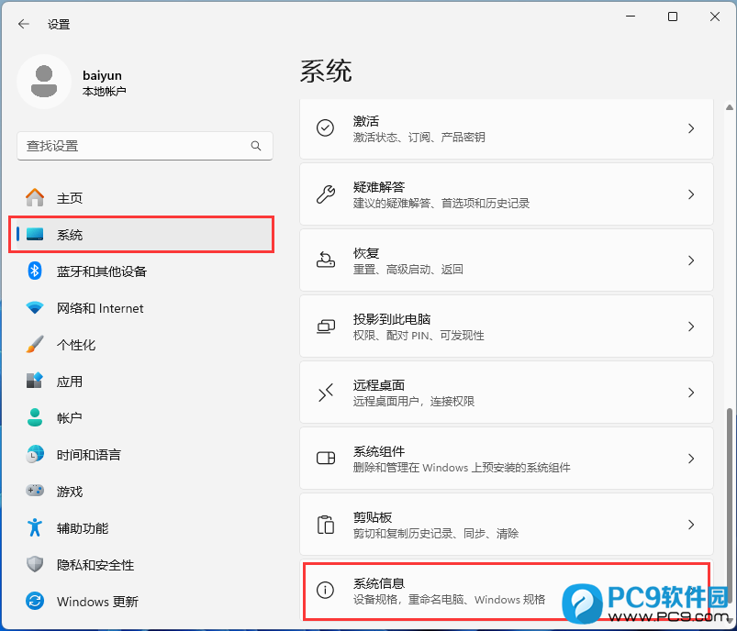737x631 pixels.
Task: Click the scrollbar up arrow
Action: (x=730, y=107)
